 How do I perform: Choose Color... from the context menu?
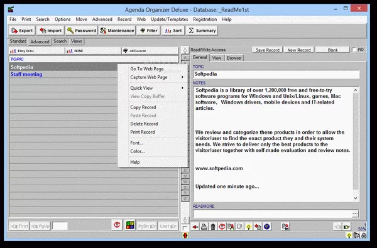[x=153, y=151]
